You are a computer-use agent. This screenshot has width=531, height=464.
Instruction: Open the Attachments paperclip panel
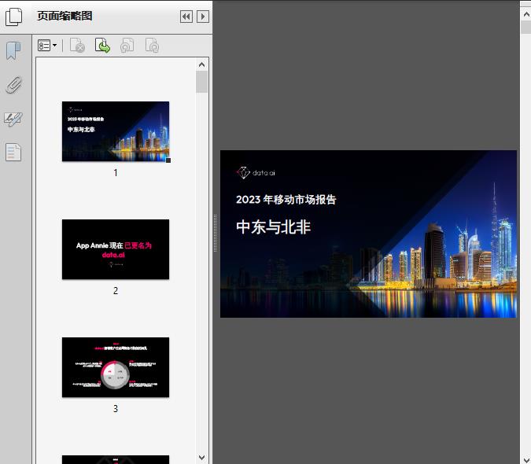tap(13, 84)
